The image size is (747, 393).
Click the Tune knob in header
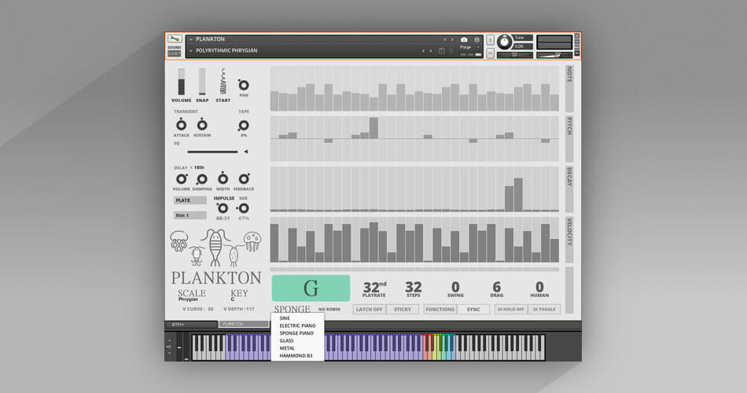[x=504, y=42]
